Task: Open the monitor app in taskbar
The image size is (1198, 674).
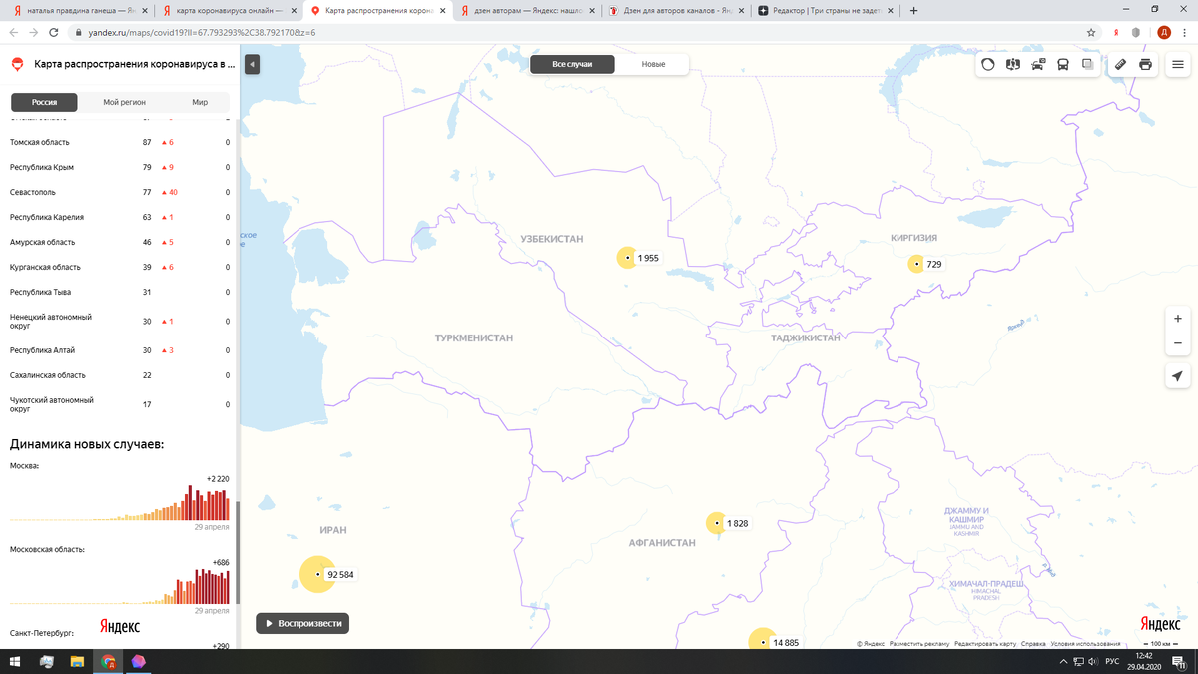Action: point(47,662)
